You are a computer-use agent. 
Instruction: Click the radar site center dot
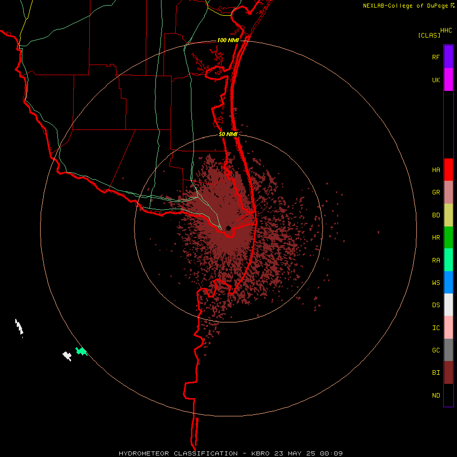(228, 228)
